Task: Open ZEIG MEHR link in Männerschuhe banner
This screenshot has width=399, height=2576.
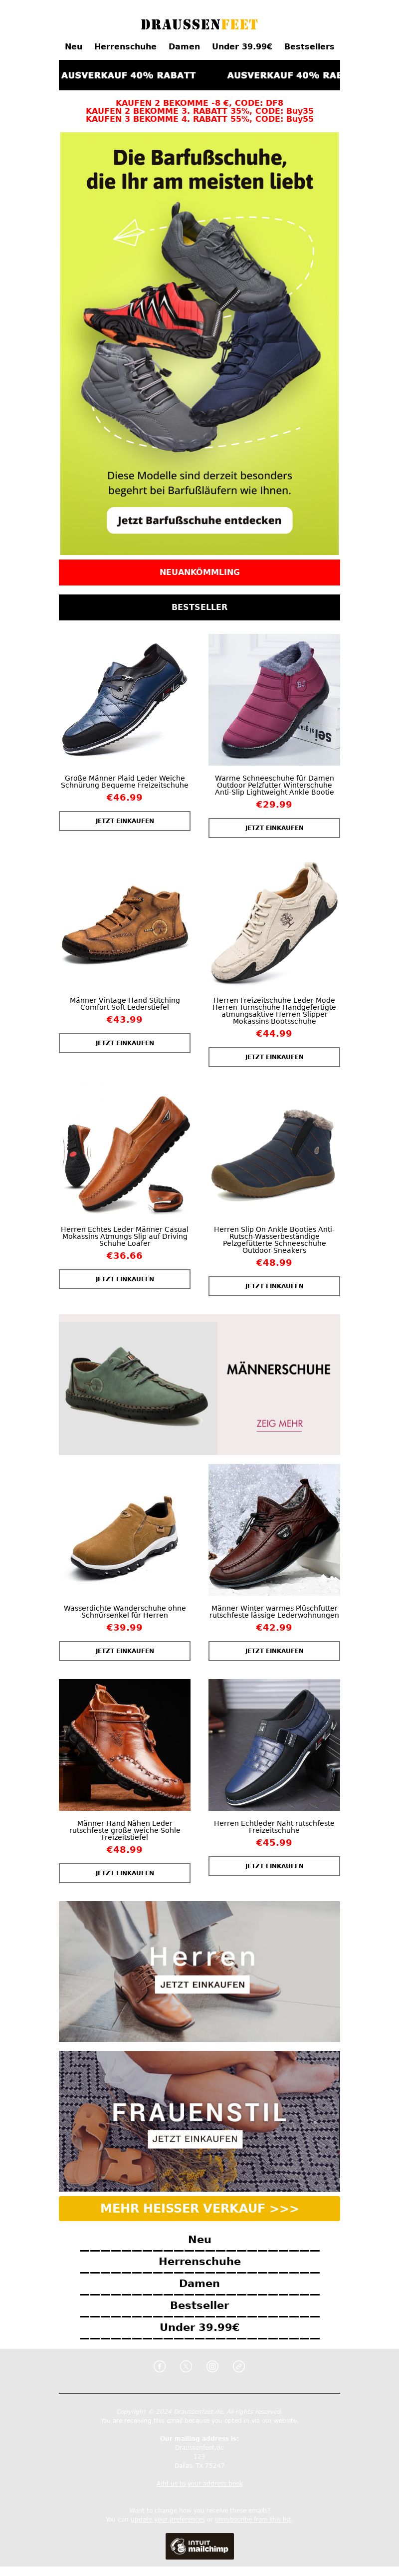Action: point(279,1423)
